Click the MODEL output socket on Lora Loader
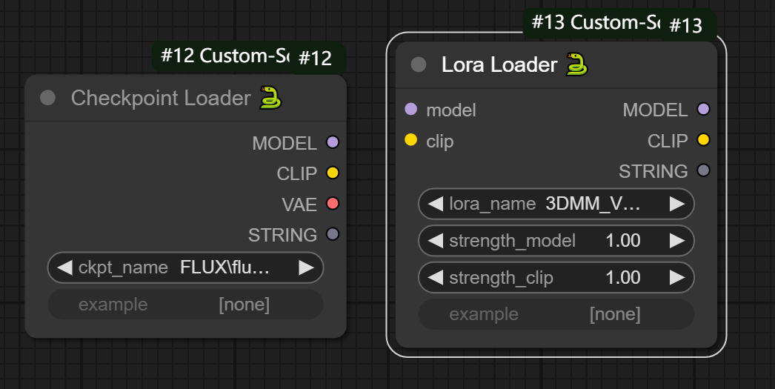Image resolution: width=775 pixels, height=389 pixels. click(x=704, y=110)
